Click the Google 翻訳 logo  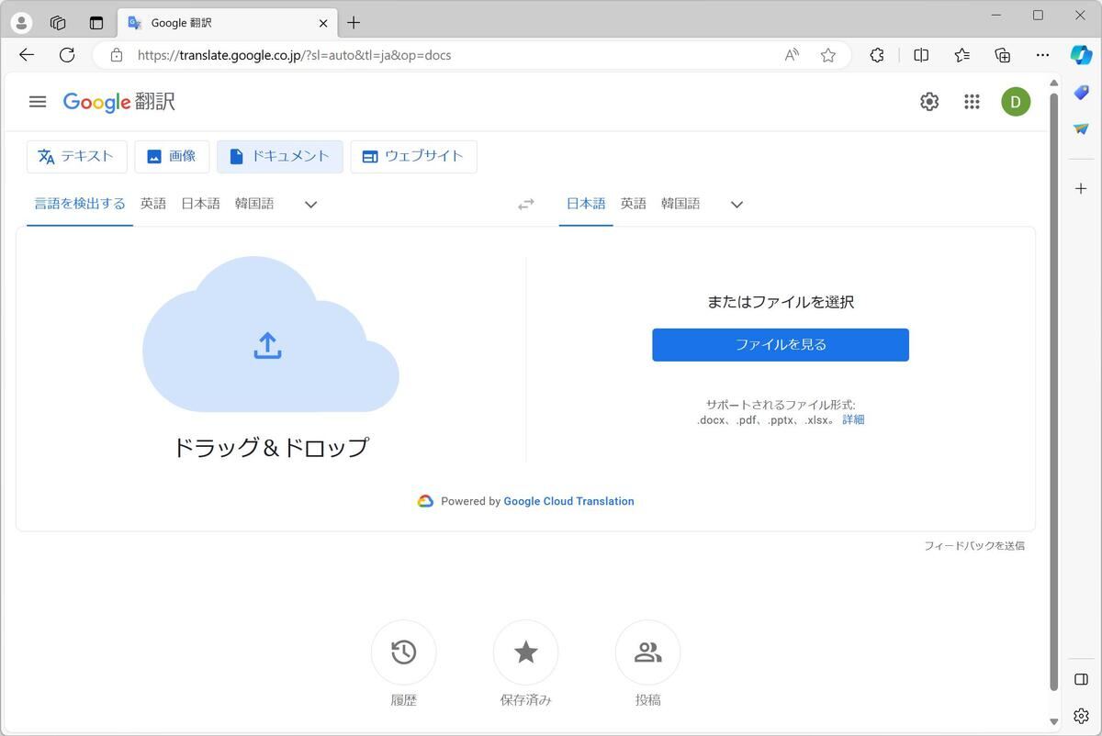[119, 102]
